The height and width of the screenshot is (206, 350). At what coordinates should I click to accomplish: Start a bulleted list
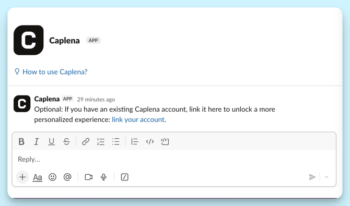[x=115, y=141]
